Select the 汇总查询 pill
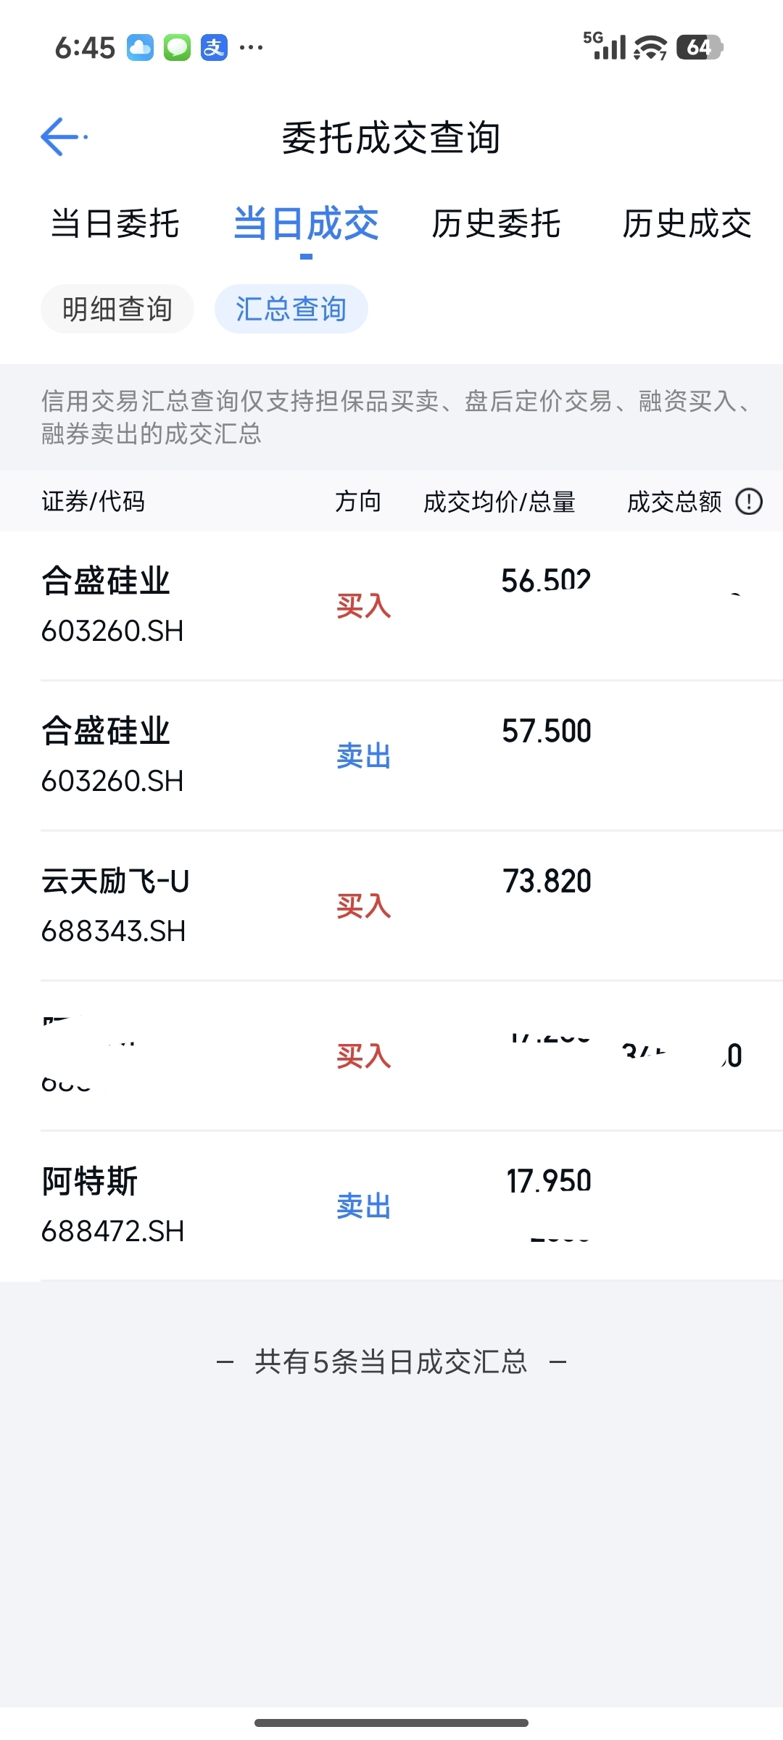Image resolution: width=783 pixels, height=1740 pixels. (x=291, y=309)
